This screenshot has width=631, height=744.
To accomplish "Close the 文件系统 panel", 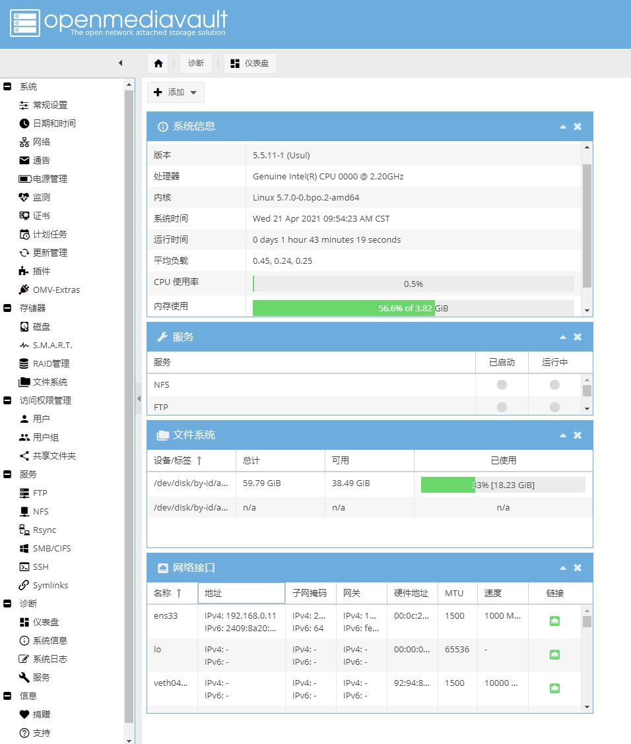I will (x=578, y=435).
